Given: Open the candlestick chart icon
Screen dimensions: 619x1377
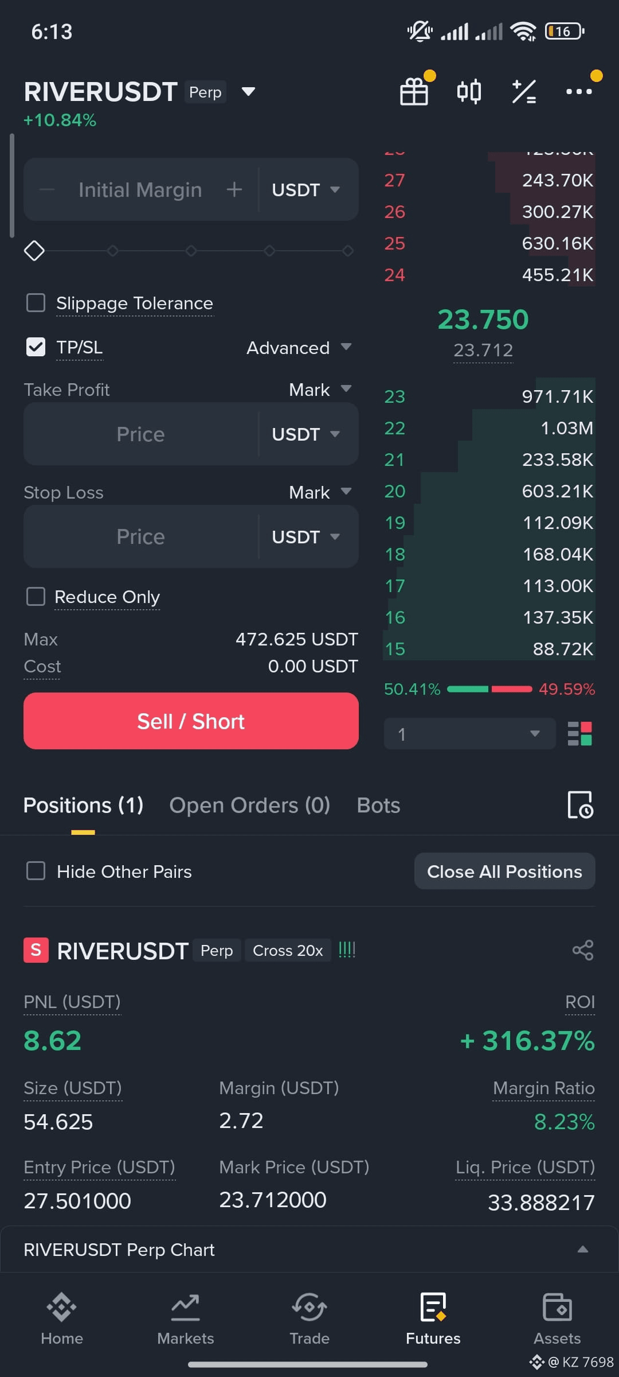Looking at the screenshot, I should pos(469,92).
